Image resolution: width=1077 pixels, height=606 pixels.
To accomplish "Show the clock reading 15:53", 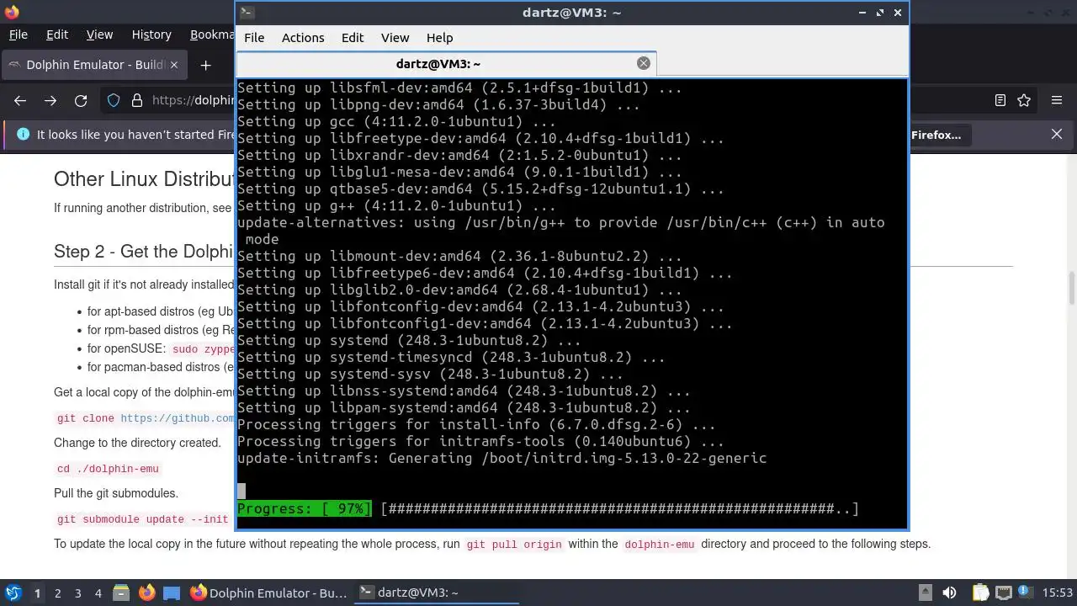I will click(1058, 593).
